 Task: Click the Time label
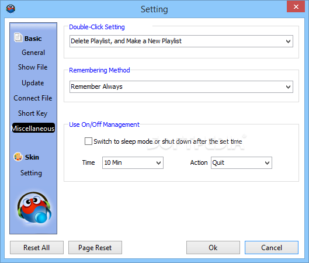[88, 162]
